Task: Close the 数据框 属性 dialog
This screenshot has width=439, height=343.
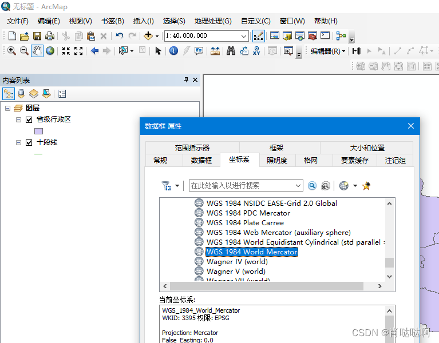Action: (x=411, y=126)
